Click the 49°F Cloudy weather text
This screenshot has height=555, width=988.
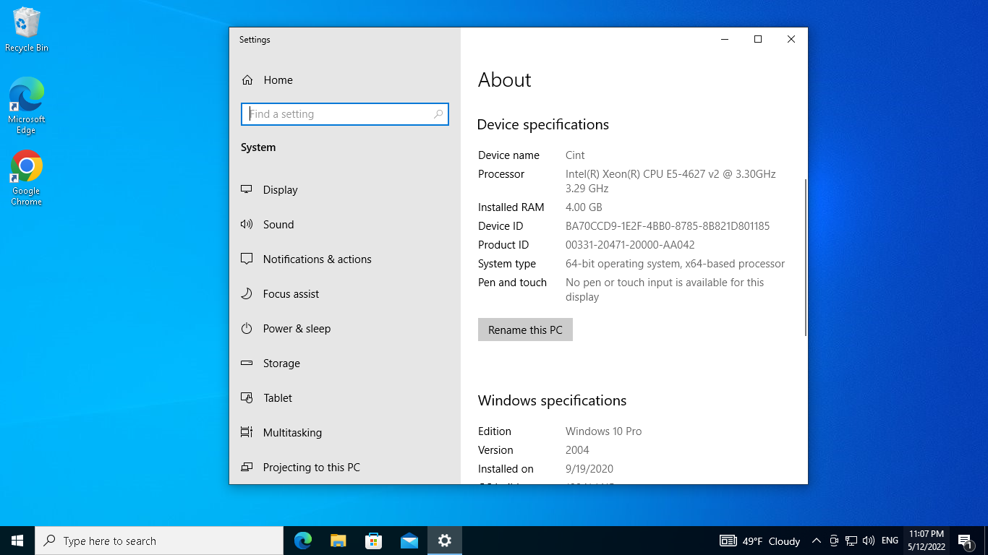point(771,541)
